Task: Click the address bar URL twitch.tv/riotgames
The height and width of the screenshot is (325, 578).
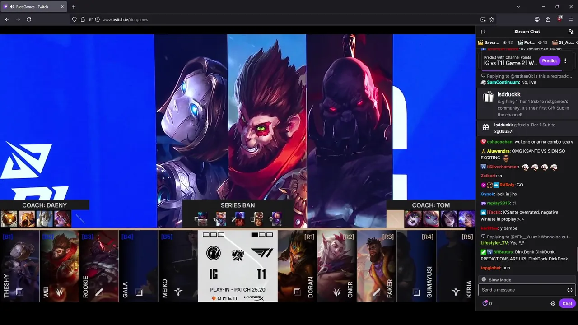Action: coord(125,19)
